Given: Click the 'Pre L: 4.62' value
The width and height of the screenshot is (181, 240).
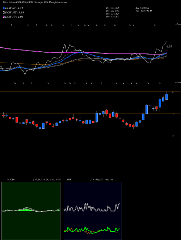Looking at the screenshot, I should 113,14.
